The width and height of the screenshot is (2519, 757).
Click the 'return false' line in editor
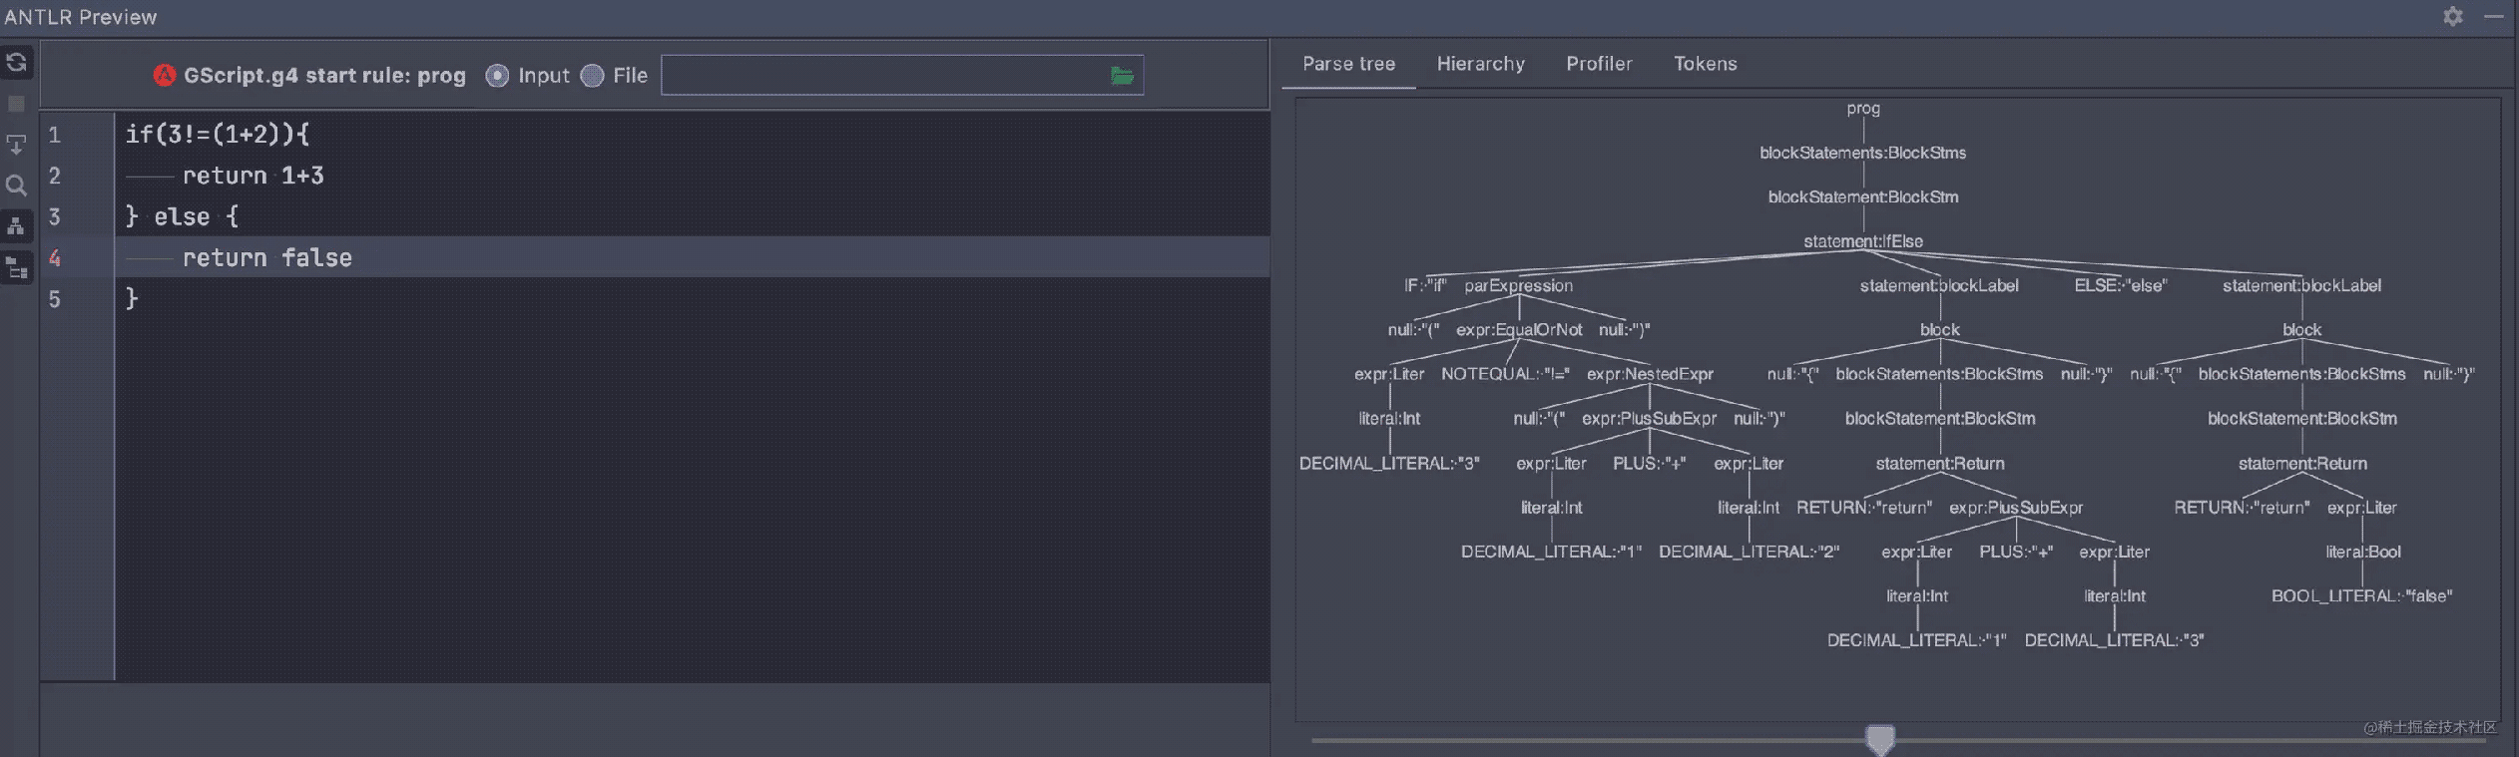click(x=266, y=258)
